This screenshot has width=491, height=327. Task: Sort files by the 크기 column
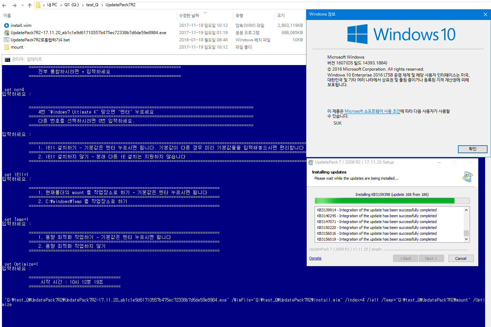coord(281,15)
